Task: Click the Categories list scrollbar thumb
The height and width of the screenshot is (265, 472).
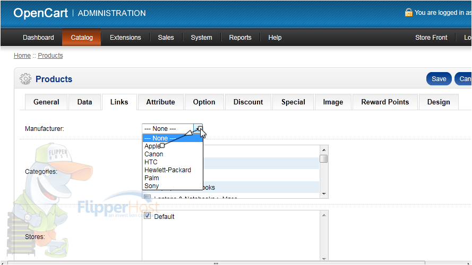Action: click(x=324, y=158)
